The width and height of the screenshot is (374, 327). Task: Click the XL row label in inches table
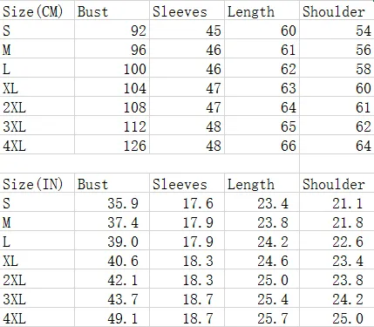pyautogui.click(x=37, y=260)
